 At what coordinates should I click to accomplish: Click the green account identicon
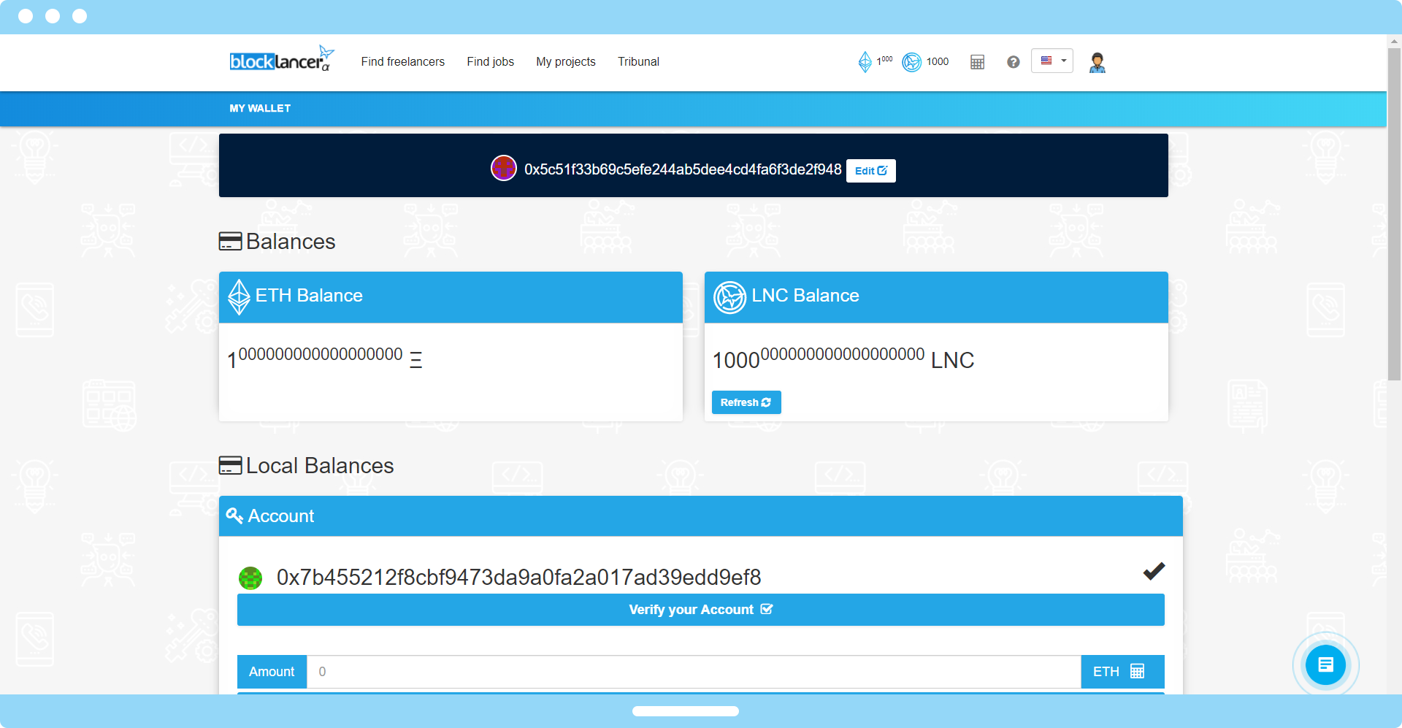coord(250,578)
